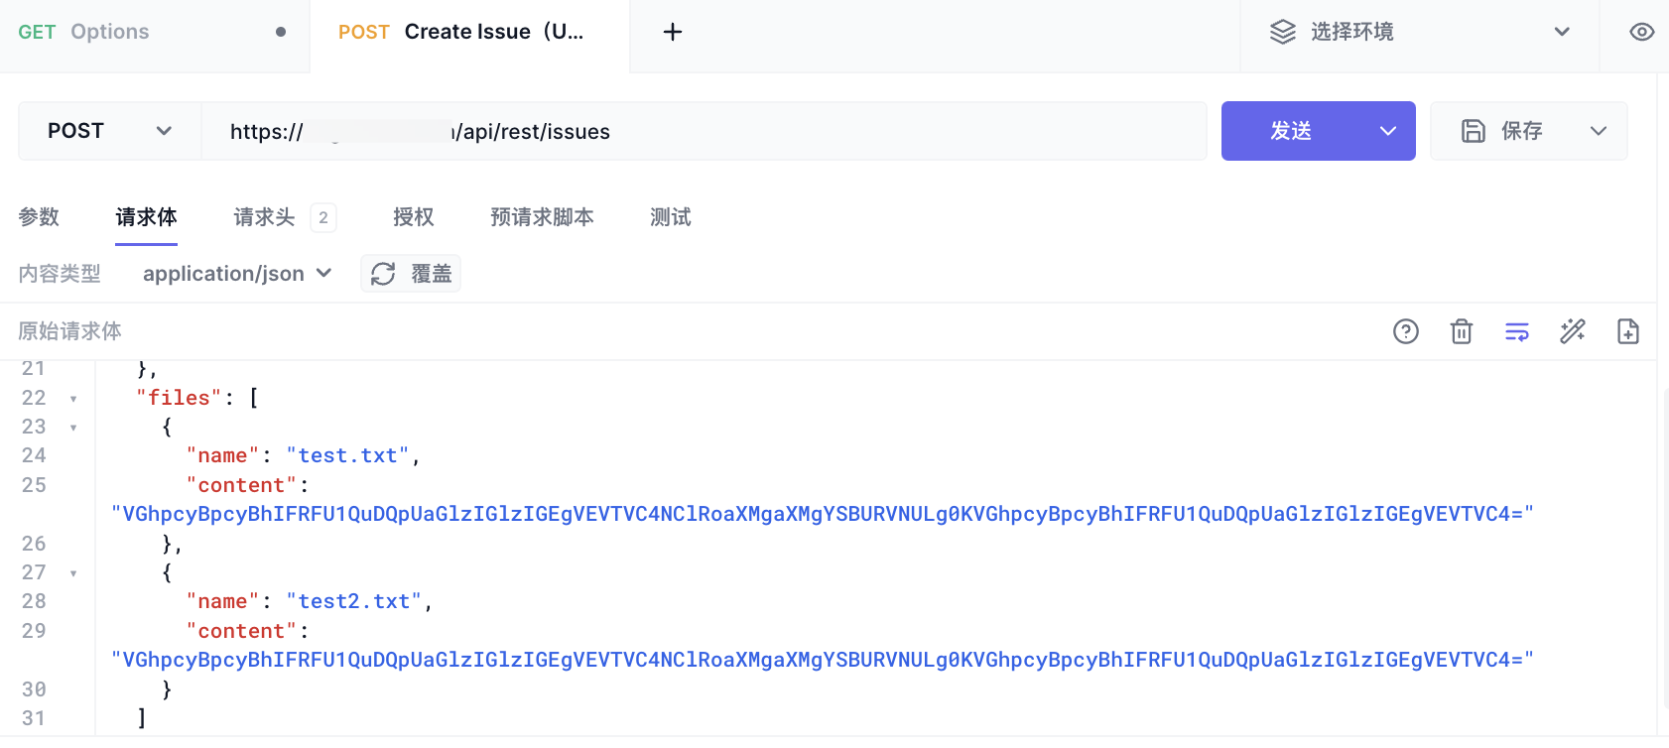Click the unsaved dot on Options tab

[x=281, y=32]
